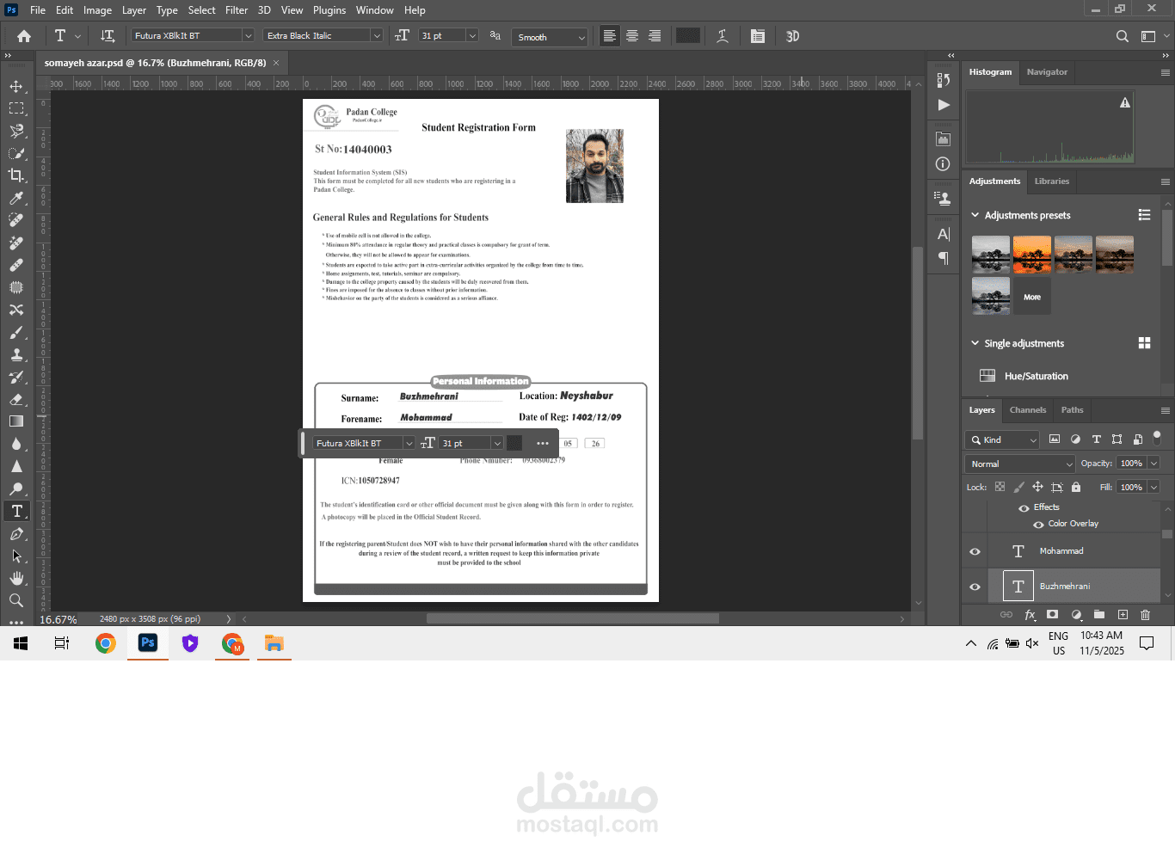Switch to the Libraries tab
The height and width of the screenshot is (854, 1175).
click(x=1052, y=181)
